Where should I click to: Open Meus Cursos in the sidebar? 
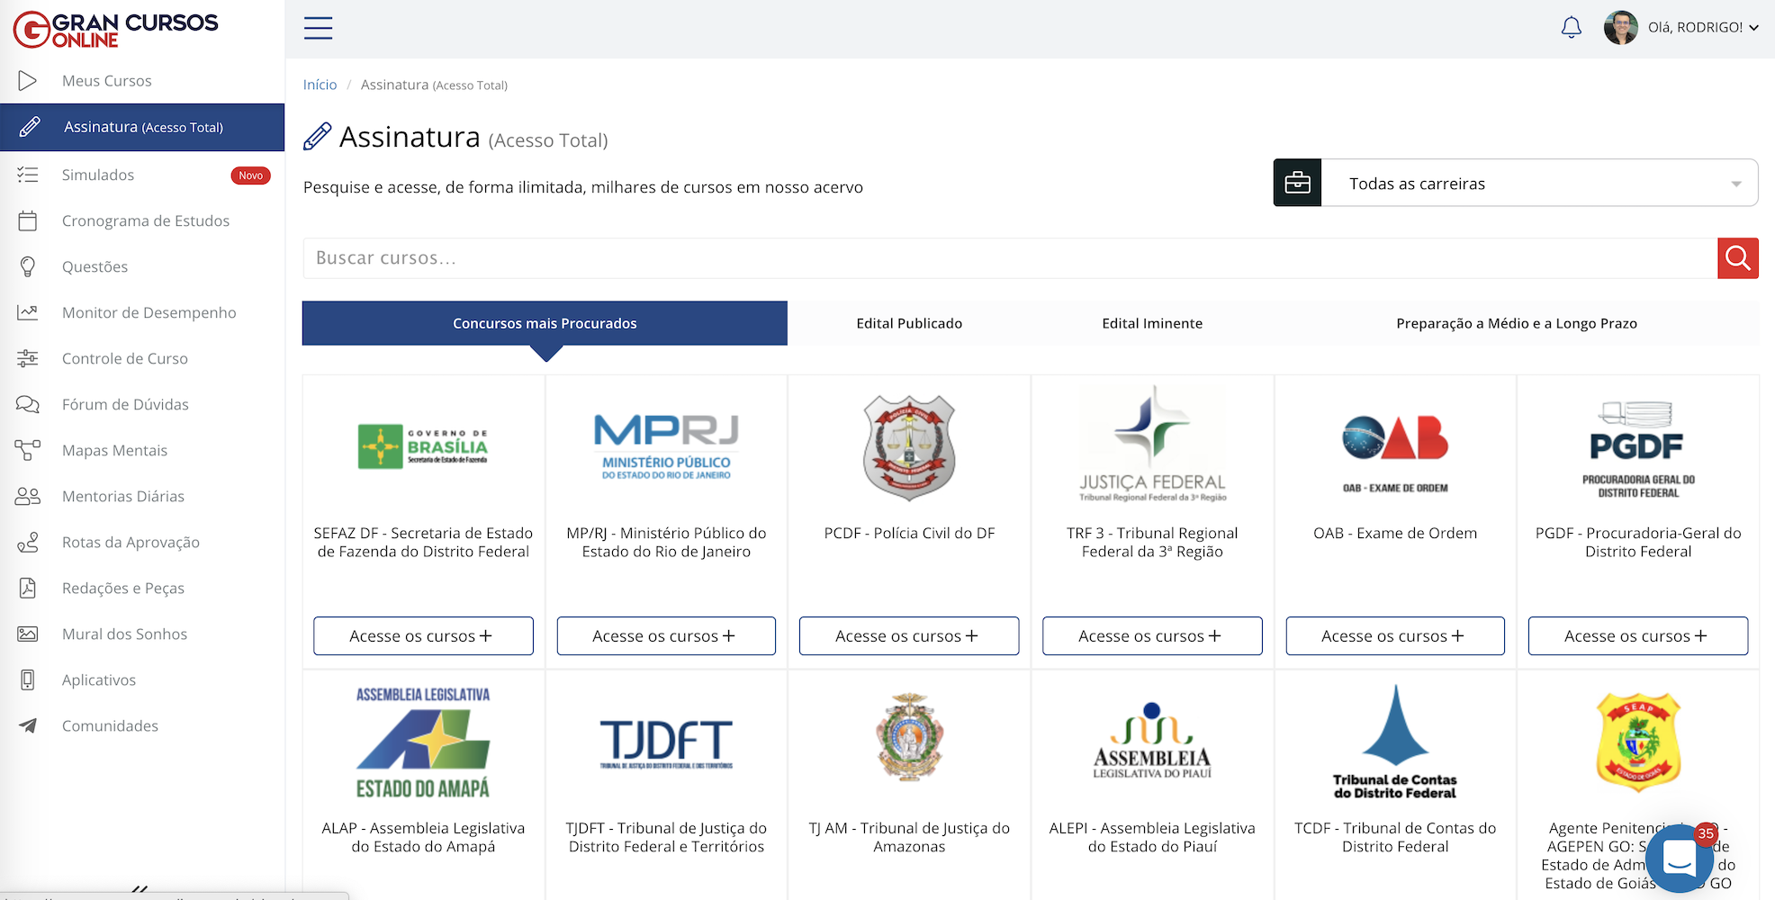click(106, 80)
